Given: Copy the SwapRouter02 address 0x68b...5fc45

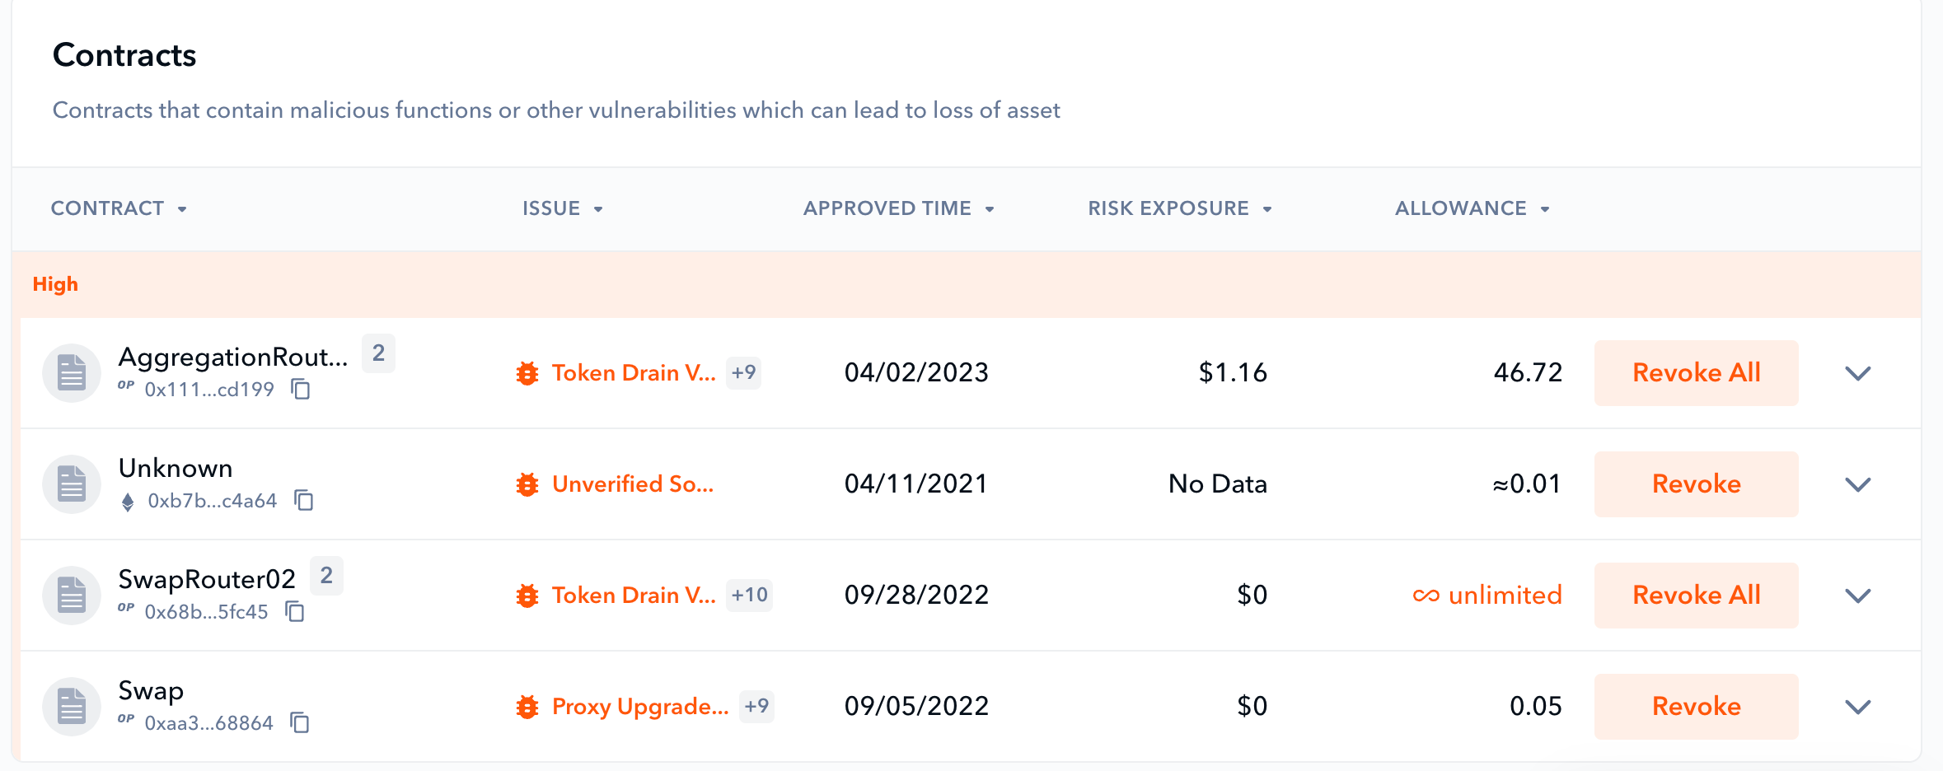Looking at the screenshot, I should [x=295, y=611].
